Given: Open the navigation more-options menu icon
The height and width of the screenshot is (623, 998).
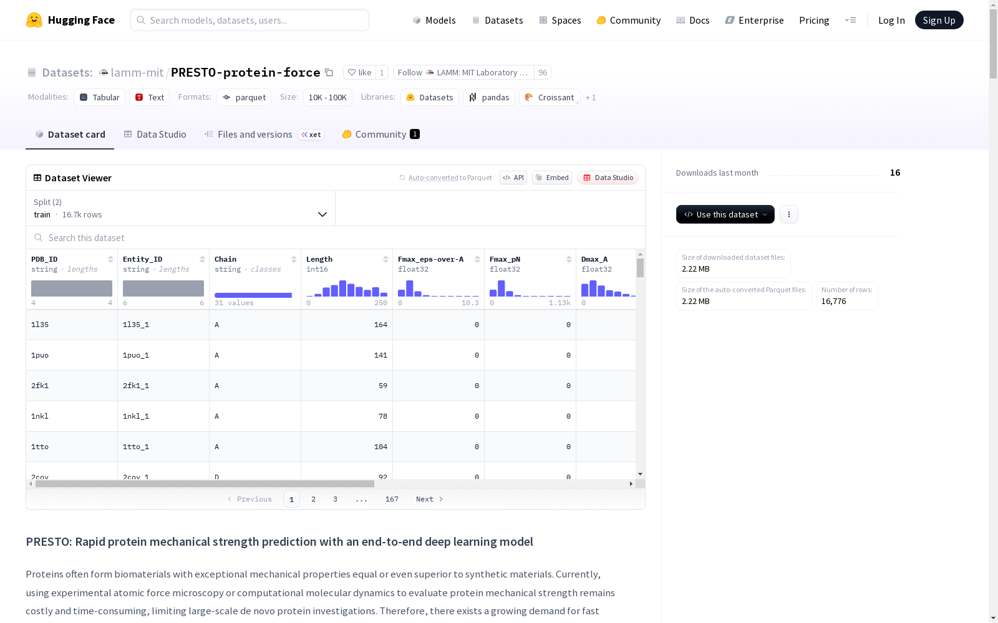Looking at the screenshot, I should coord(850,20).
